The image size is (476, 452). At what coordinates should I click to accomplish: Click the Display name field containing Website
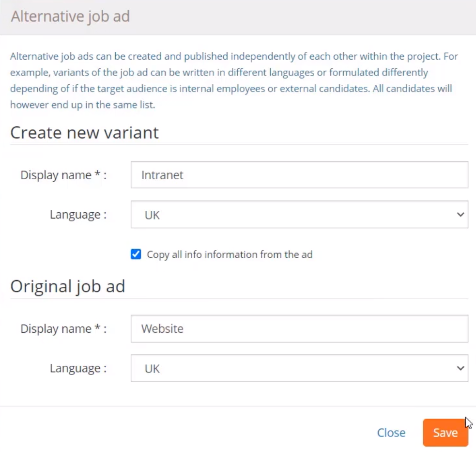point(299,328)
